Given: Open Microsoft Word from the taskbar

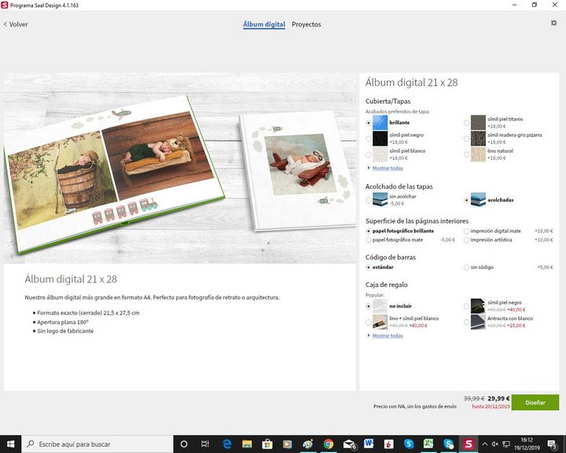Looking at the screenshot, I should tap(368, 444).
